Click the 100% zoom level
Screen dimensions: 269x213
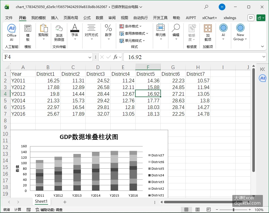(x=259, y=210)
